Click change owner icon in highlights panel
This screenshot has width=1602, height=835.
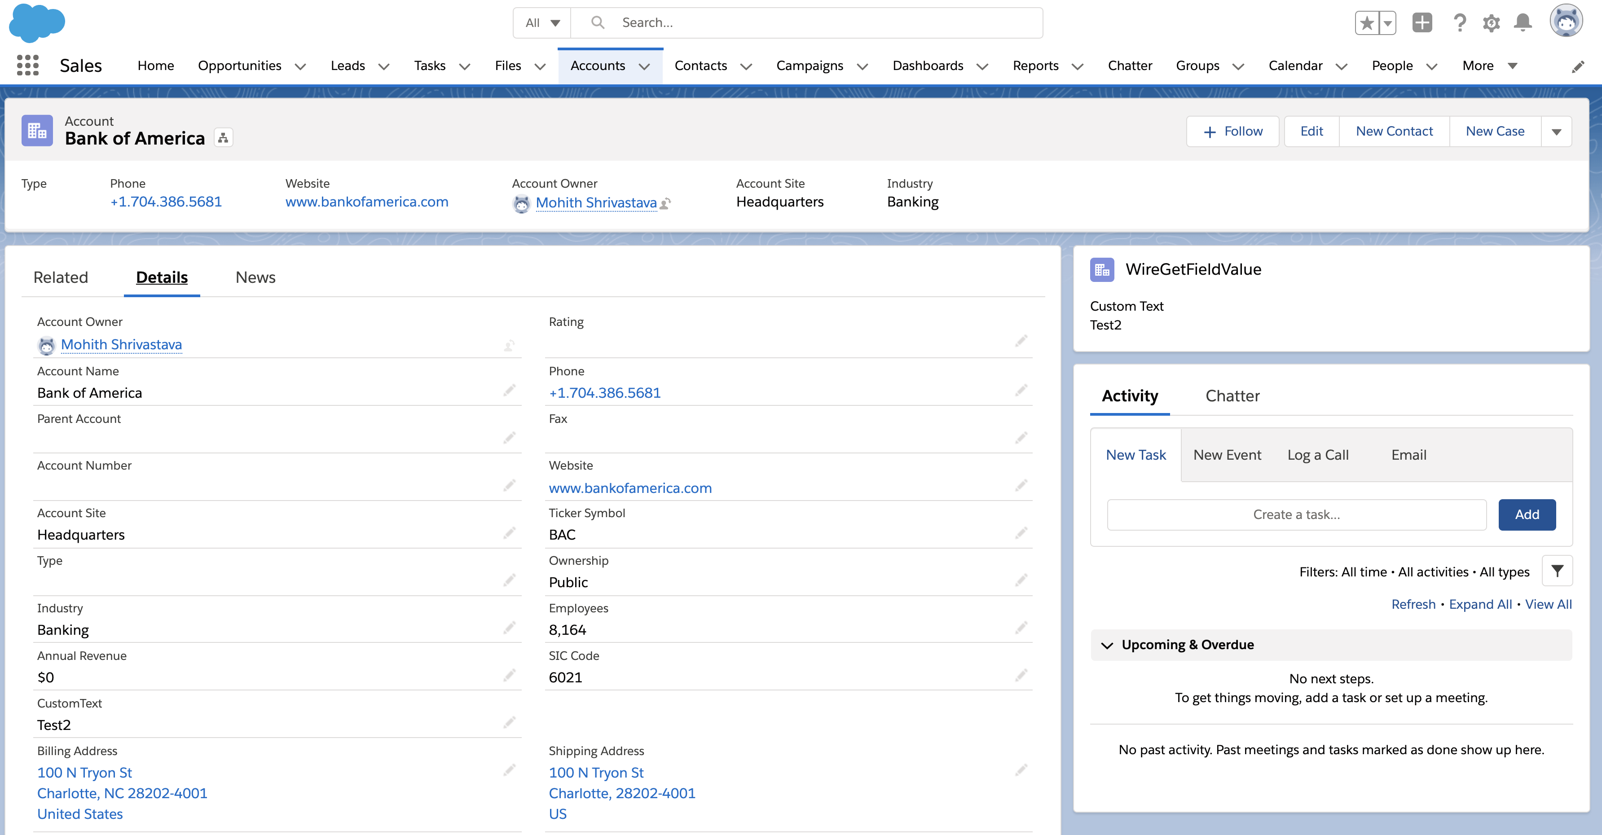click(x=665, y=203)
